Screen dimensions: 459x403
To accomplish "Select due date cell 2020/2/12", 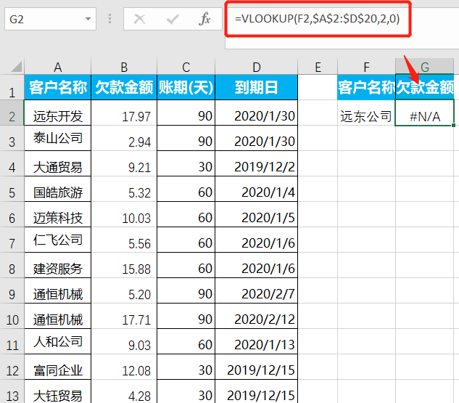I will 257,316.
